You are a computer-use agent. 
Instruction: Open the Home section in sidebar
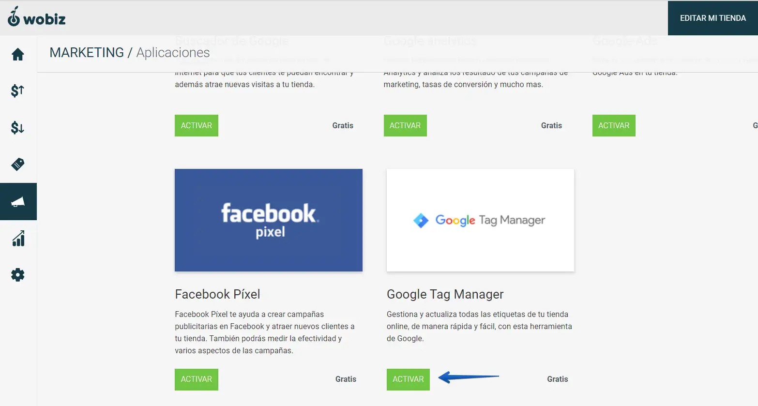[x=18, y=54]
